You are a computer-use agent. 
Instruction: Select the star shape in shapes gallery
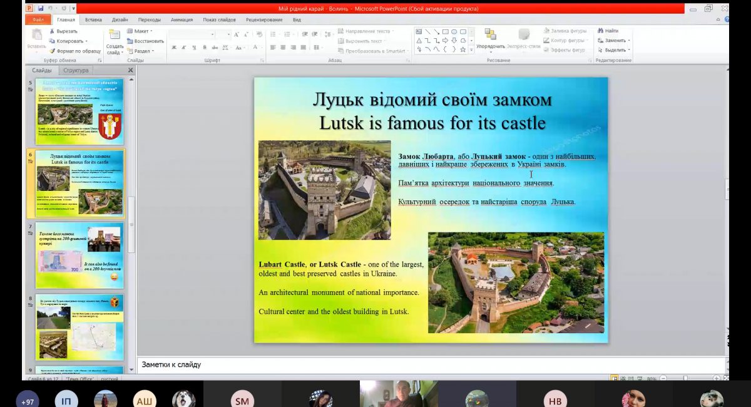point(463,49)
